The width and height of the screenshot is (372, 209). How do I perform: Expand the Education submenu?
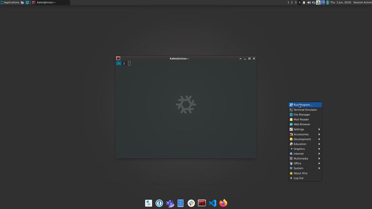[x=305, y=144]
